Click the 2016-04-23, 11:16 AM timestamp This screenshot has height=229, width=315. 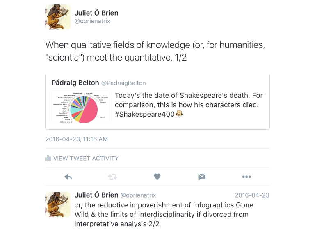77,139
